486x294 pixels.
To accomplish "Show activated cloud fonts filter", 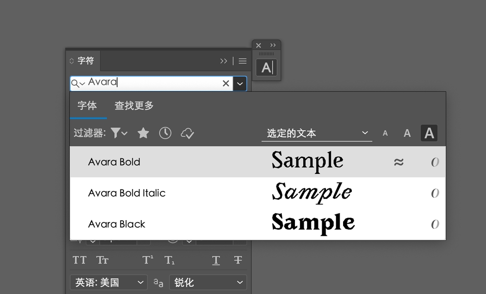I will pos(187,133).
